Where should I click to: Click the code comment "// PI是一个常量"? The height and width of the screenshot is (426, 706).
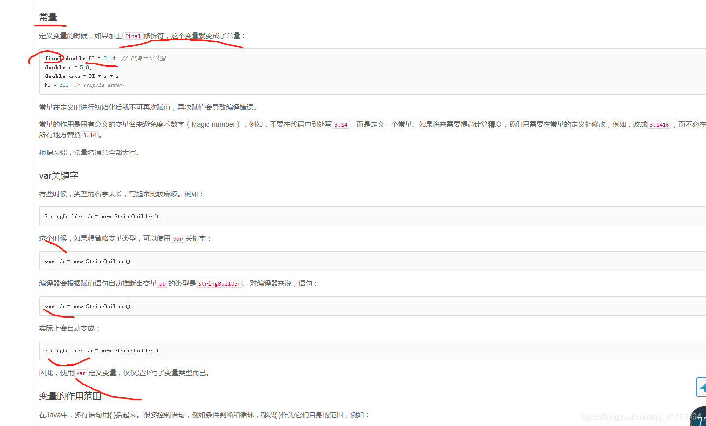pyautogui.click(x=144, y=58)
